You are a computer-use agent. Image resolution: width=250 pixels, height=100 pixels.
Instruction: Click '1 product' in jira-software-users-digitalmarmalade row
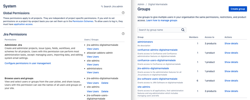click(210, 81)
